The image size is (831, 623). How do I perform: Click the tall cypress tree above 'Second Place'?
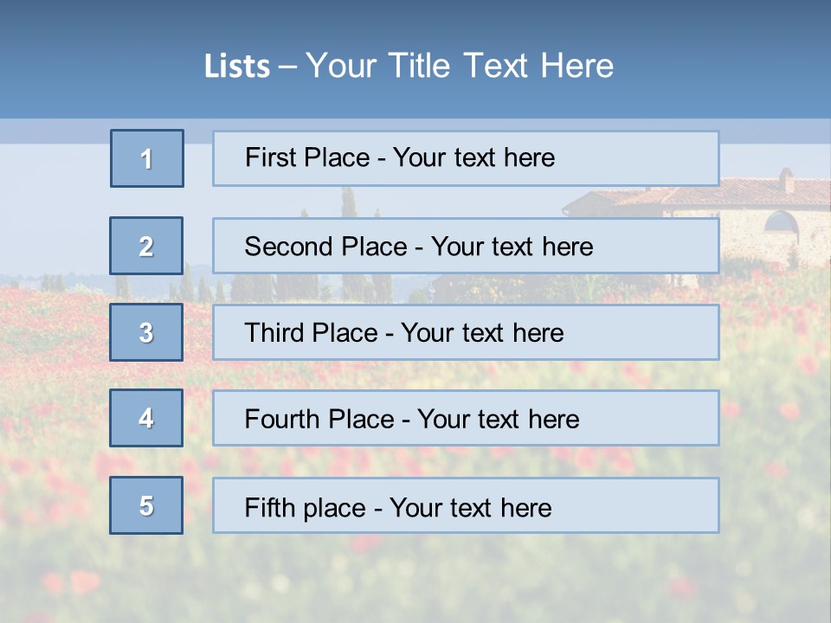point(348,202)
